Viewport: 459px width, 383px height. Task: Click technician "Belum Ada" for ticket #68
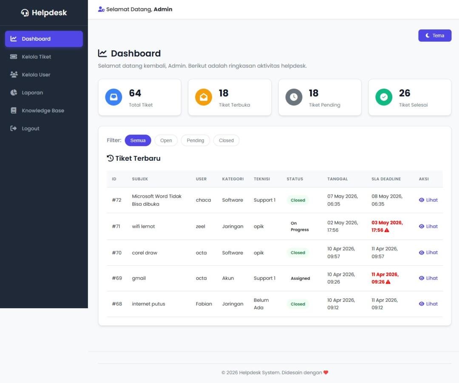(261, 304)
